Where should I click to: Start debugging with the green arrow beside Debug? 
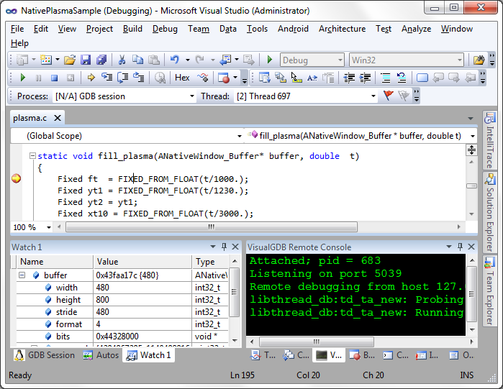[x=270, y=60]
